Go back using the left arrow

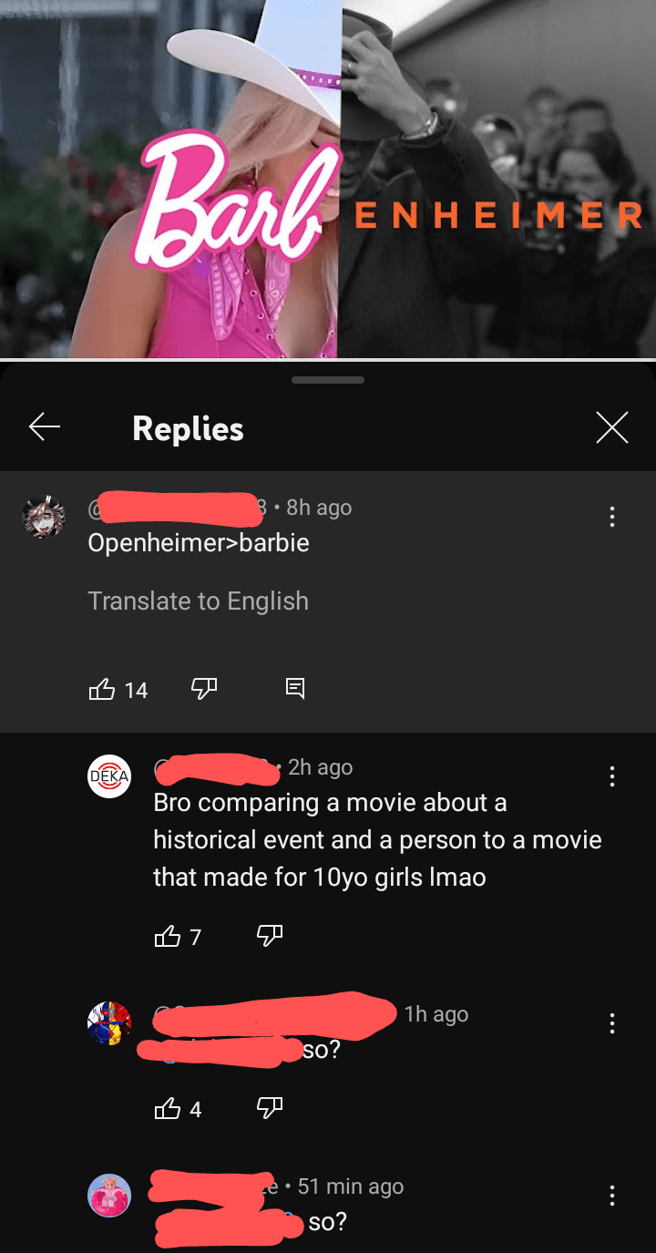pyautogui.click(x=44, y=426)
